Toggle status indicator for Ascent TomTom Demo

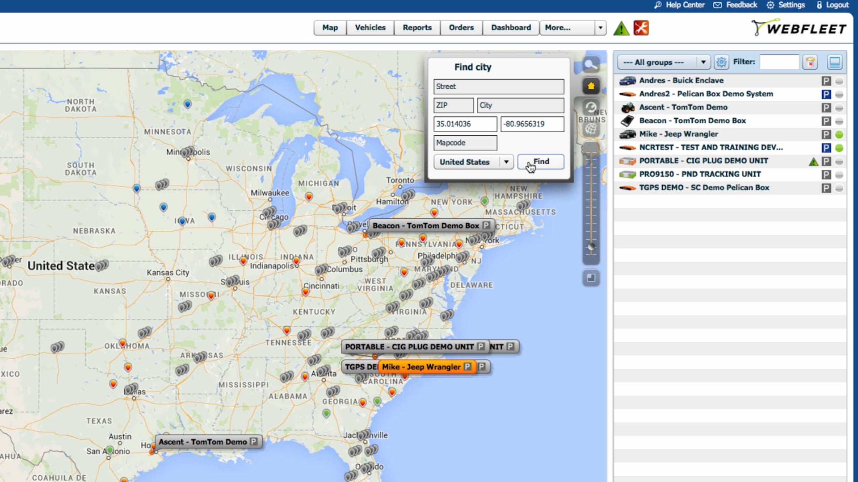click(839, 108)
